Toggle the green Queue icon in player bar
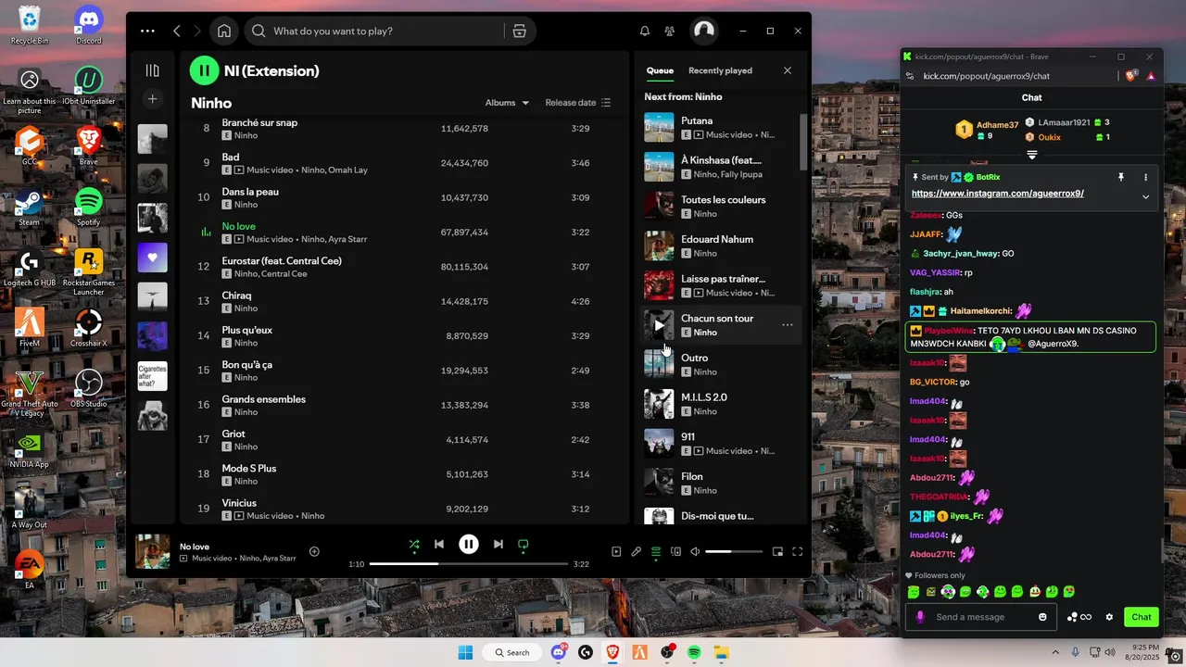 (x=656, y=551)
